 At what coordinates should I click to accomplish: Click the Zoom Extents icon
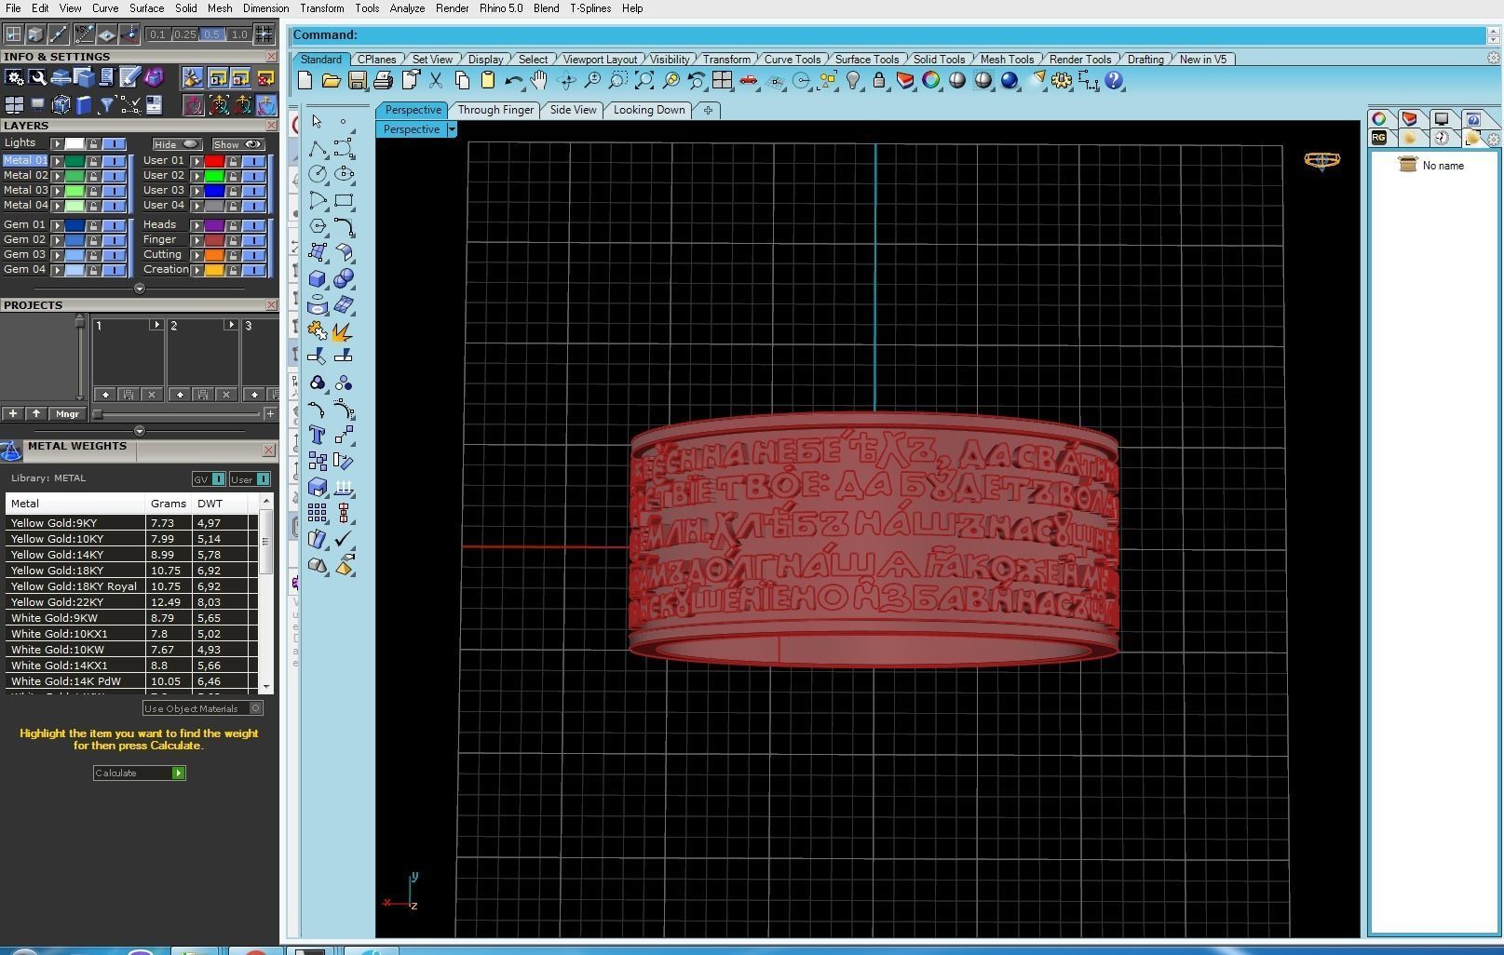(644, 81)
